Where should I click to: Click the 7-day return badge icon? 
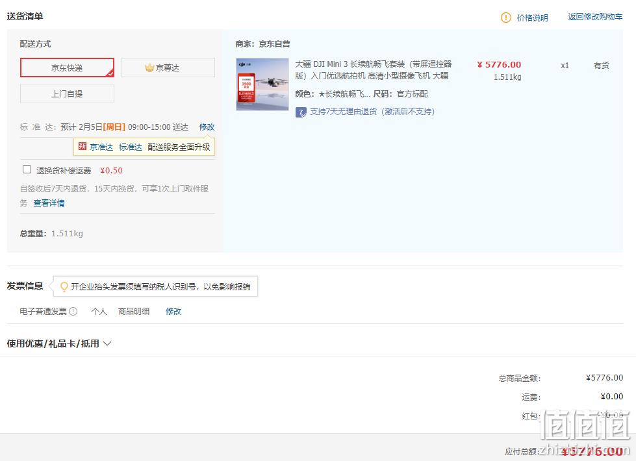coord(301,112)
